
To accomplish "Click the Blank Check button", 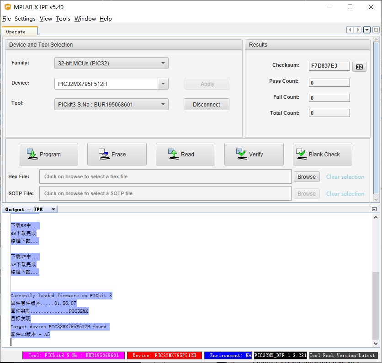I will coord(322,154).
